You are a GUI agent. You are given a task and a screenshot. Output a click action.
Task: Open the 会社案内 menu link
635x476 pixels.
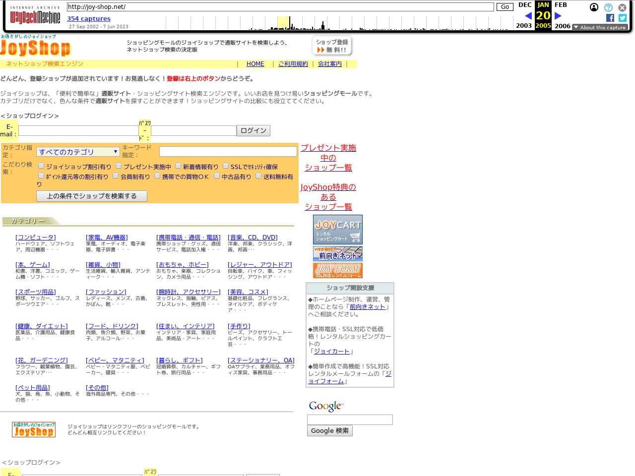[x=329, y=64]
